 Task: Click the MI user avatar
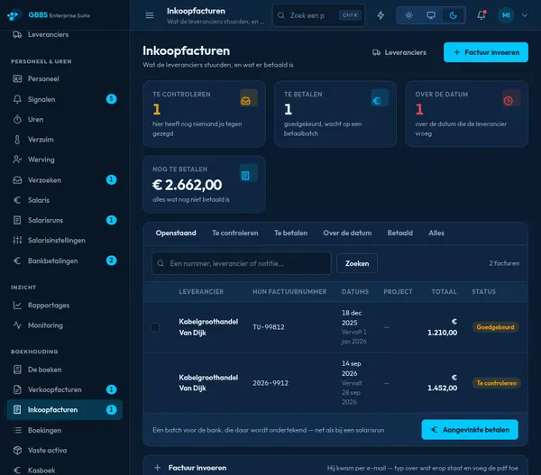(506, 15)
